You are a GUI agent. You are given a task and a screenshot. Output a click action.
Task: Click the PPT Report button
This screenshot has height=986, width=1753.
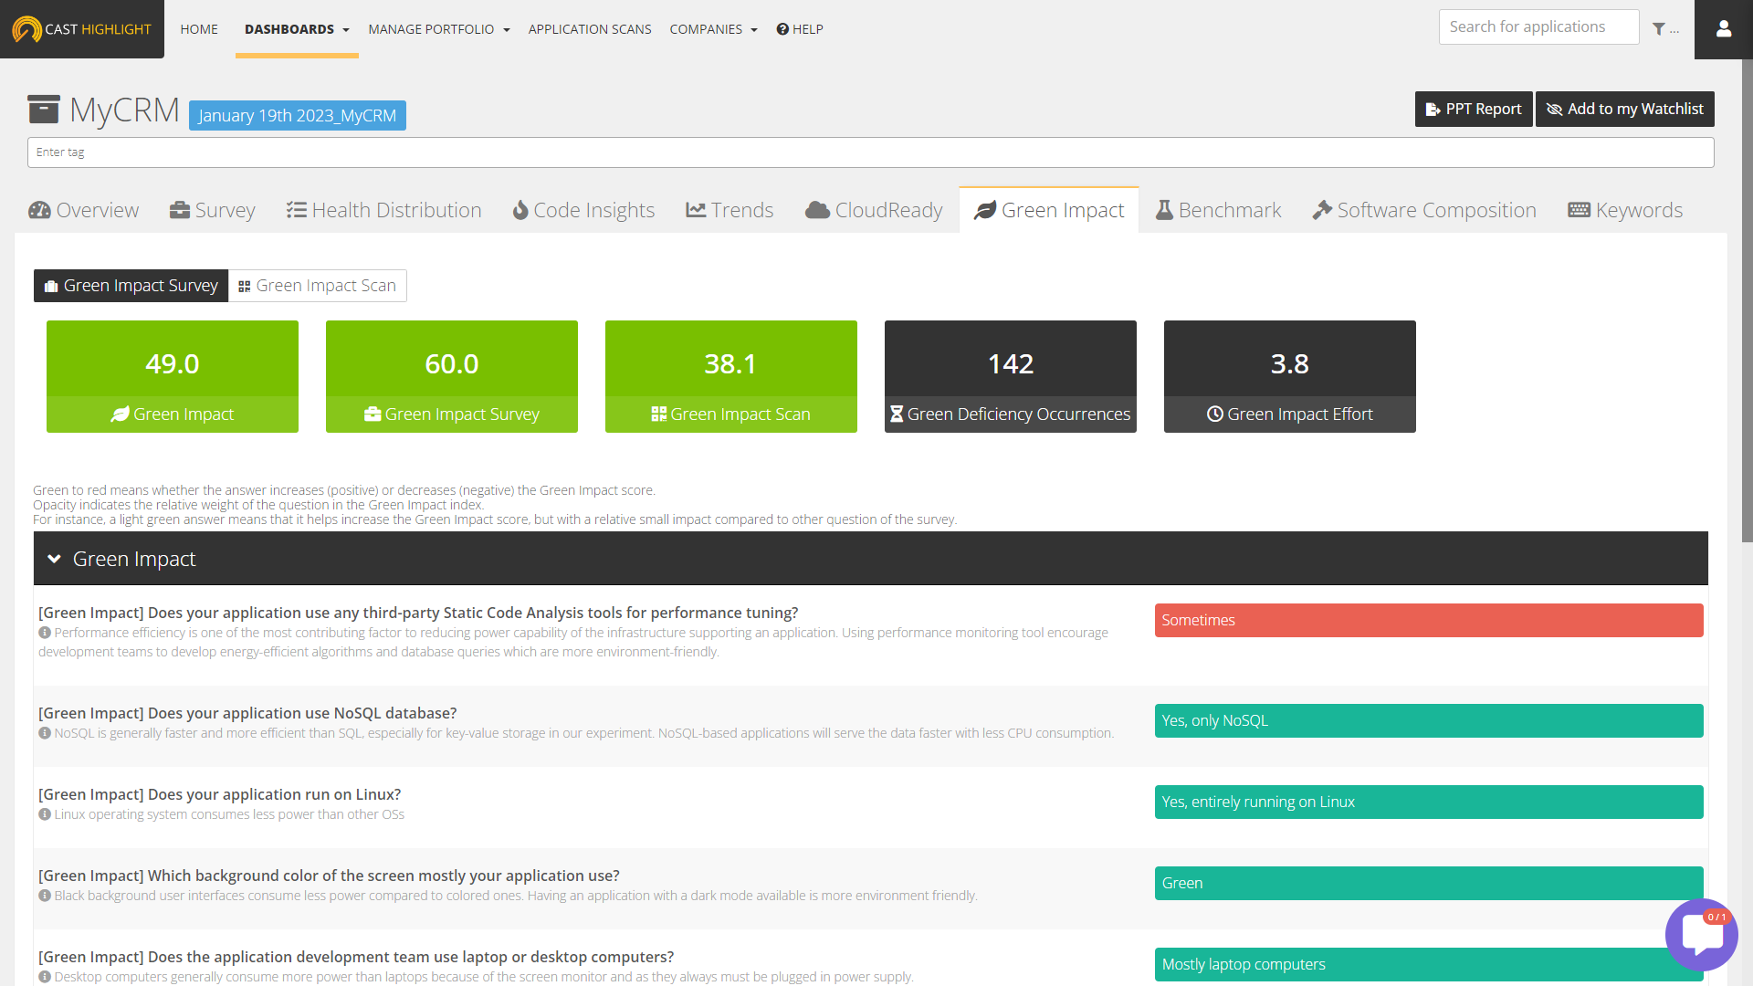[x=1473, y=109]
